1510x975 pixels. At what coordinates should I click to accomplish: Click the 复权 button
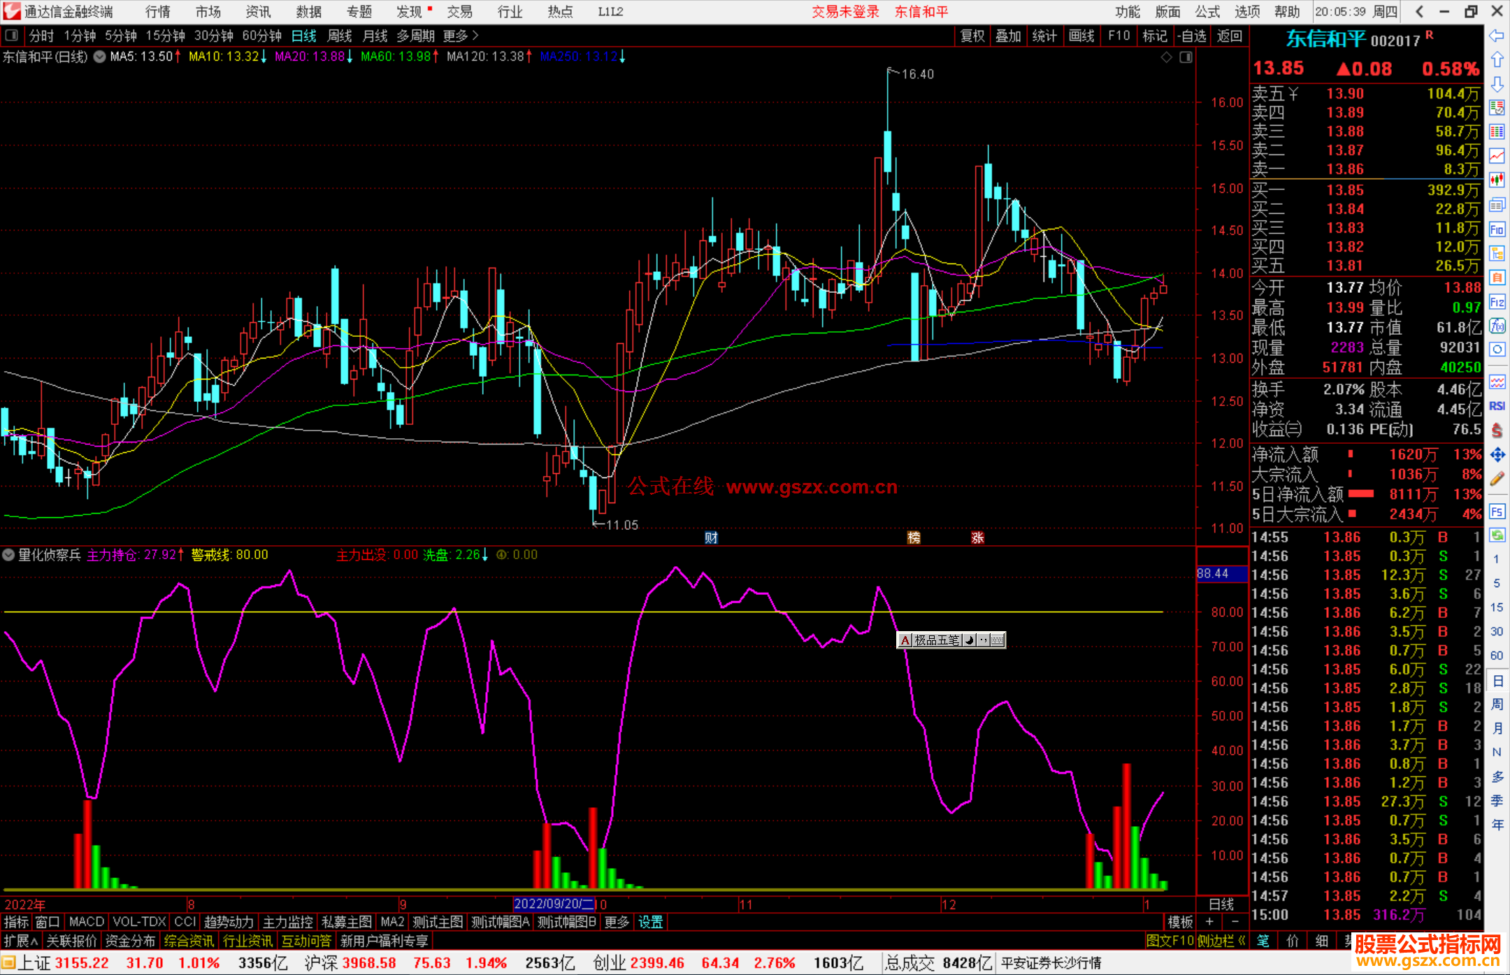(972, 36)
